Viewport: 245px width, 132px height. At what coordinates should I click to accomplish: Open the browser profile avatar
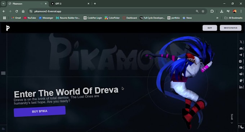(x=235, y=11)
